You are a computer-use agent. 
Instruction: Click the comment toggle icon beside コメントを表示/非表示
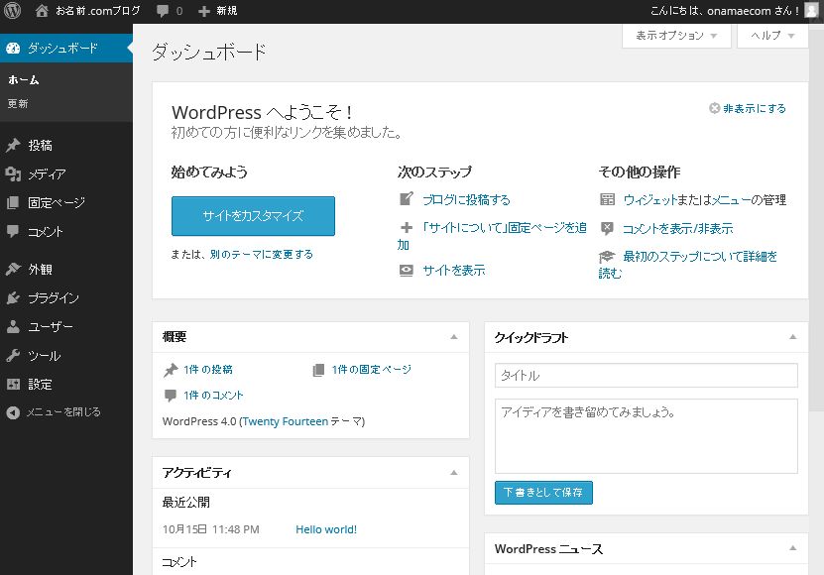coord(607,228)
